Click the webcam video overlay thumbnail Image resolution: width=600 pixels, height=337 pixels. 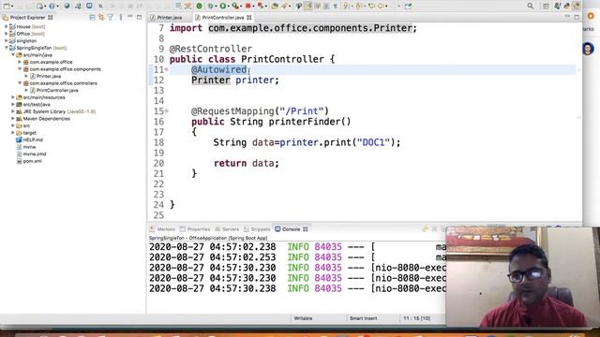(523, 277)
